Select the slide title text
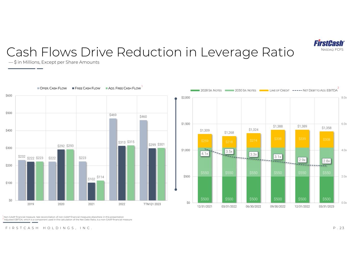348x269 pixels. click(x=150, y=52)
